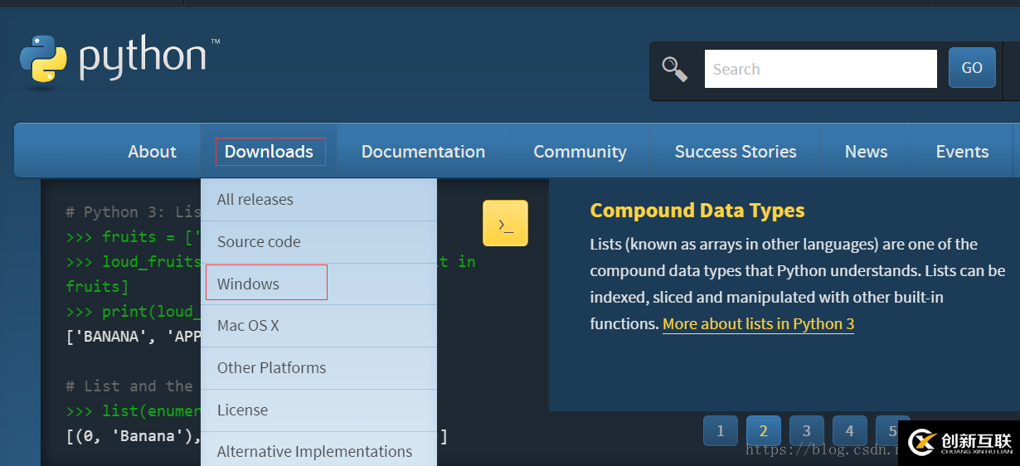1020x466 pixels.
Task: Launch the yellow interactive shell button
Action: 505,223
